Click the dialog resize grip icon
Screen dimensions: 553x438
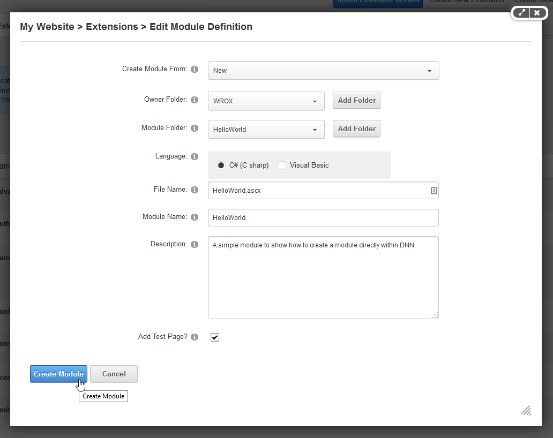tap(526, 411)
